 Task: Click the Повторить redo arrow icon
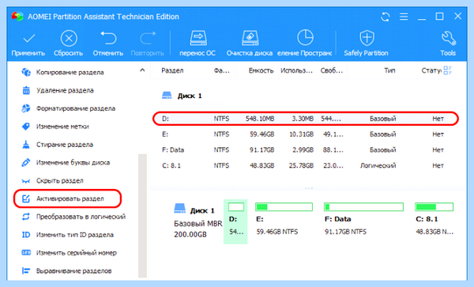coord(148,39)
